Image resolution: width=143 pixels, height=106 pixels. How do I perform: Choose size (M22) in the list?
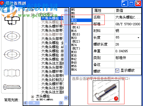point(76,41)
